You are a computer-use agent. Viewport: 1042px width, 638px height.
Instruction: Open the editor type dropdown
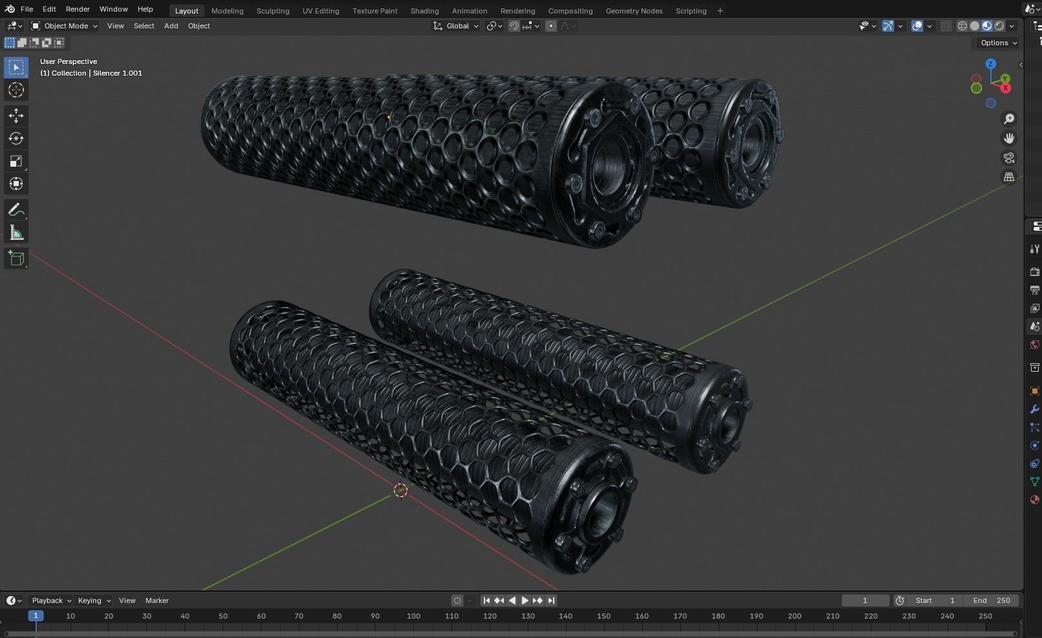[14, 26]
